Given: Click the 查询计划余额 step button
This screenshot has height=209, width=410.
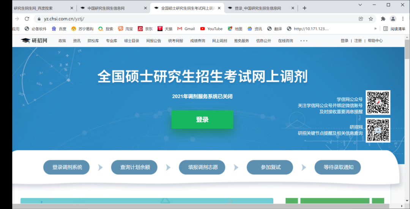Looking at the screenshot, I should pyautogui.click(x=134, y=167).
